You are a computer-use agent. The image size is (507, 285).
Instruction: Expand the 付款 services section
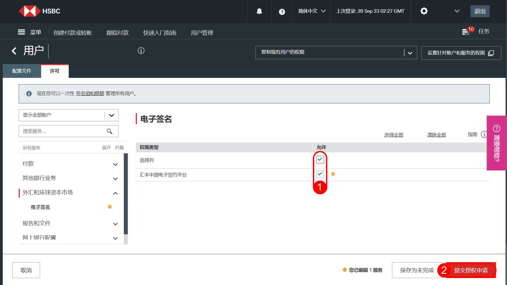pos(115,164)
